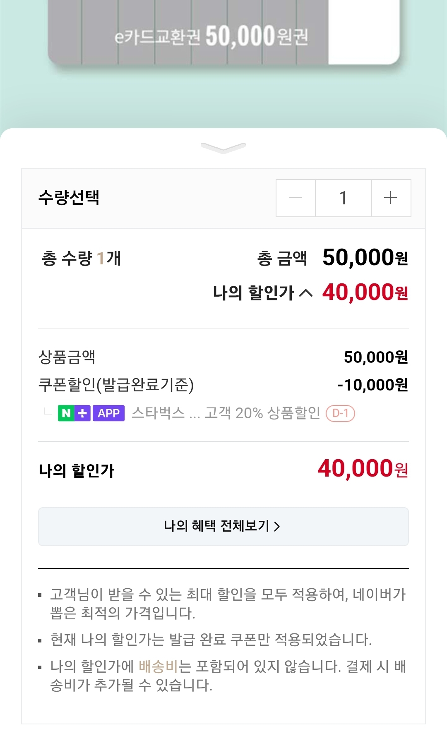Tap the green N+ membership badge
This screenshot has width=447, height=743.
click(74, 413)
